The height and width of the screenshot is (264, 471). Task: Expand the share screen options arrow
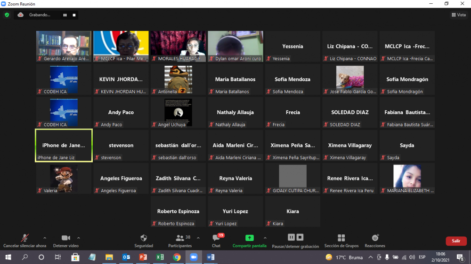pos(265,238)
